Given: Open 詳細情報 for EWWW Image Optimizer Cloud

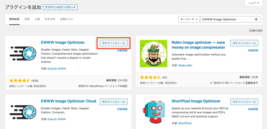Looking at the screenshot, I should [x=122, y=109].
